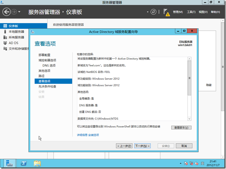Viewport: 226px width, 169px height.
Task: Show hidden tray icons arrow
Action: [x=180, y=163]
